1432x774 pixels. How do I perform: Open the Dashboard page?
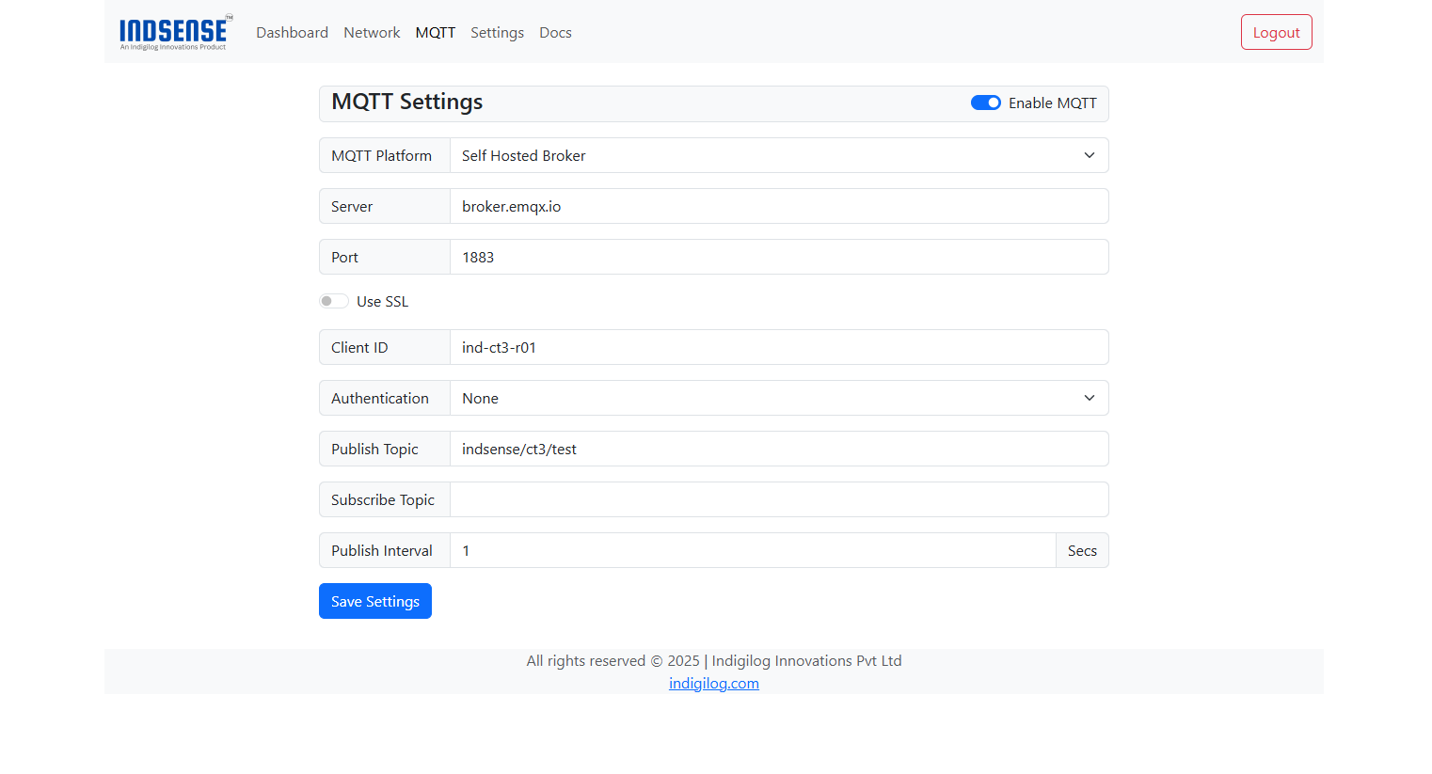(292, 32)
